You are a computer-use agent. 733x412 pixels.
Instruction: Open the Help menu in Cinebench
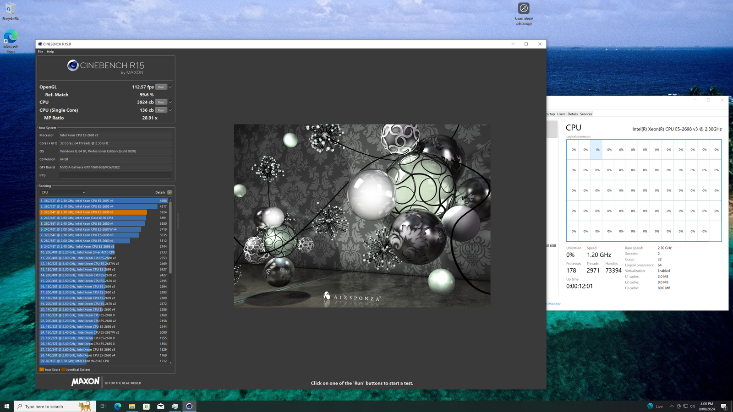pyautogui.click(x=50, y=52)
